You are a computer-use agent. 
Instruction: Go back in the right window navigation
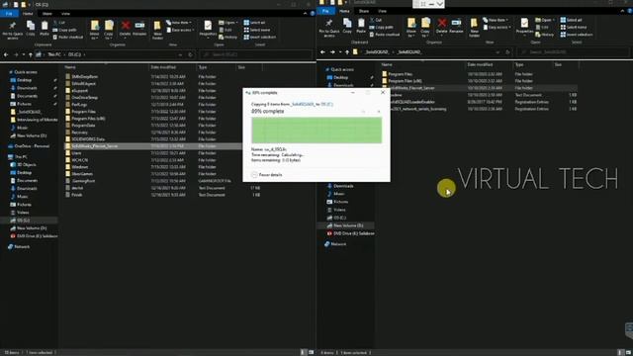(x=322, y=52)
